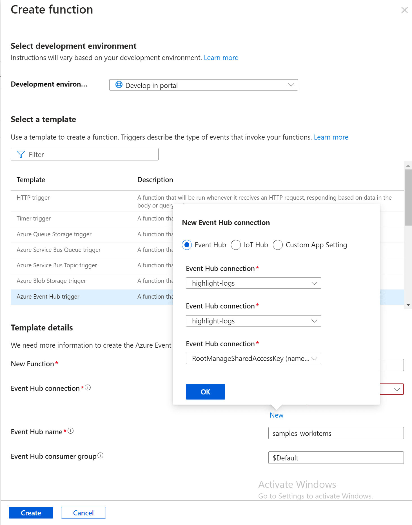412x525 pixels.
Task: Select Custom App Setting radio option
Action: tap(278, 245)
